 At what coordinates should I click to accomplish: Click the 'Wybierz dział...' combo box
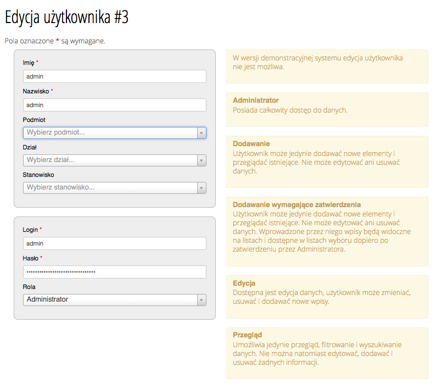coord(115,160)
